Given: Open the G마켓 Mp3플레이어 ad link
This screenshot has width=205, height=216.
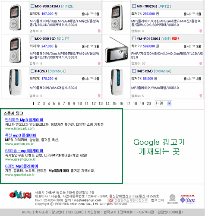Looking at the screenshot, I should tap(22, 166).
